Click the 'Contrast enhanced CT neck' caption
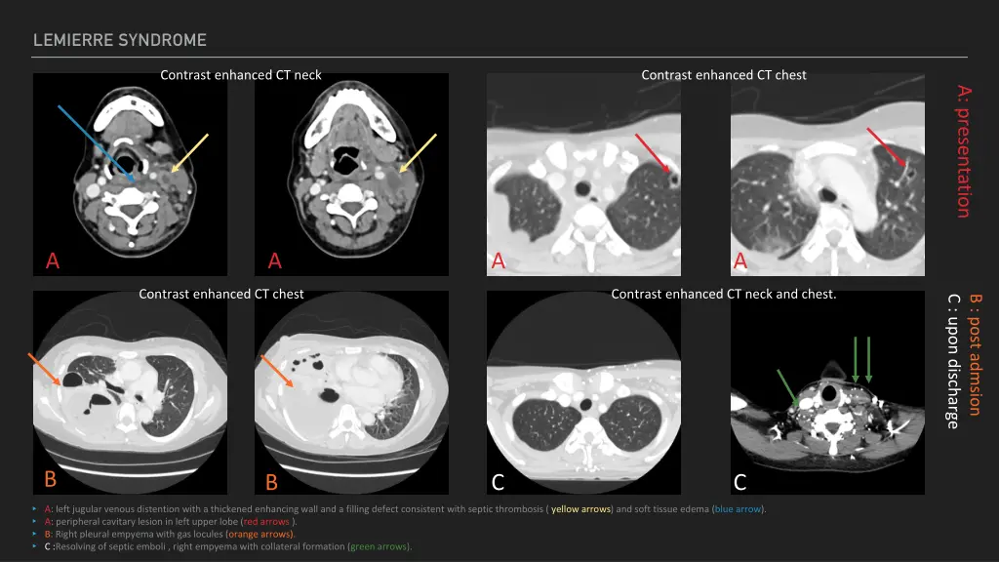The image size is (999, 562). (240, 75)
